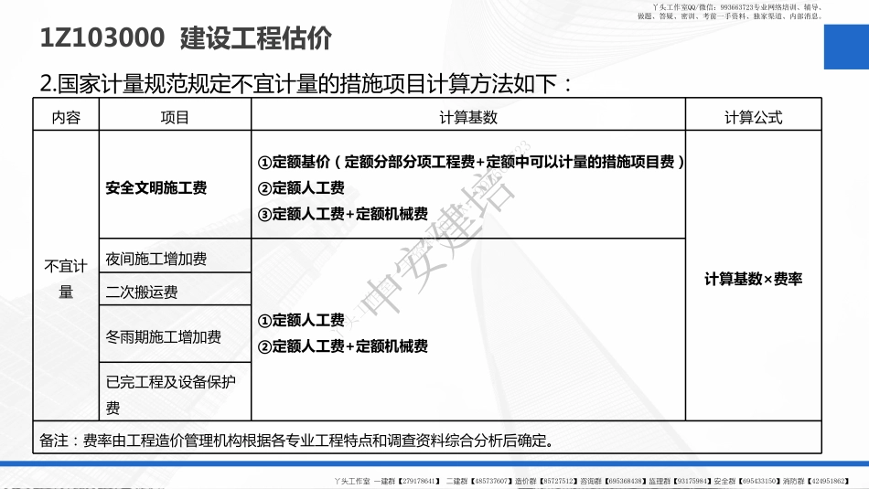Screen dimensions: 869x489
Task: Click the "计算基数×费率" formula cell
Action: point(753,279)
